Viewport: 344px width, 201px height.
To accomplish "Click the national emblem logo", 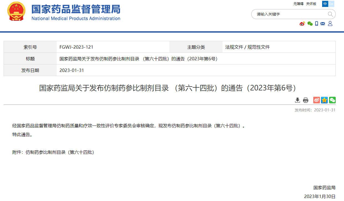I will pyautogui.click(x=16, y=12).
